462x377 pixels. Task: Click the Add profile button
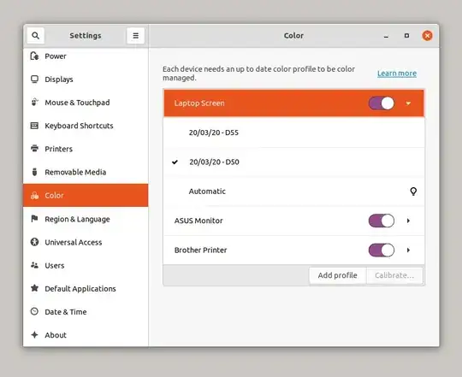[x=337, y=275]
